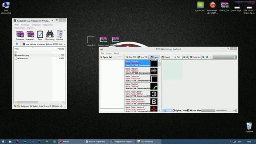Save the file with Save TXD button
256x144 pixels.
142,57
